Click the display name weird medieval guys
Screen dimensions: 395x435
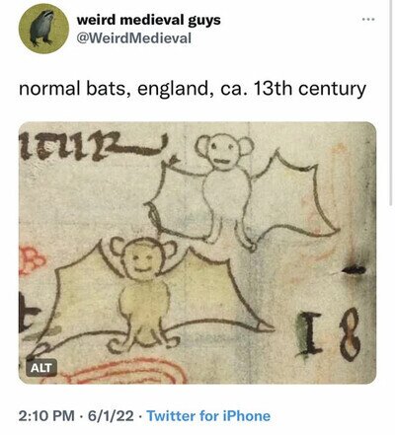(x=148, y=20)
